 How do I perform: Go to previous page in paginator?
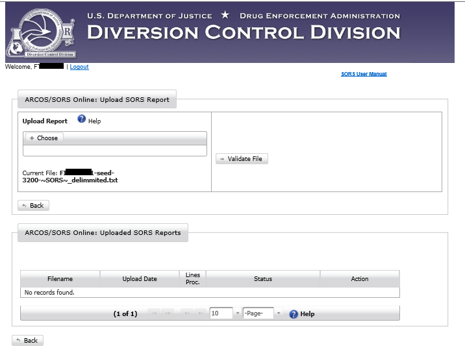(x=168, y=313)
